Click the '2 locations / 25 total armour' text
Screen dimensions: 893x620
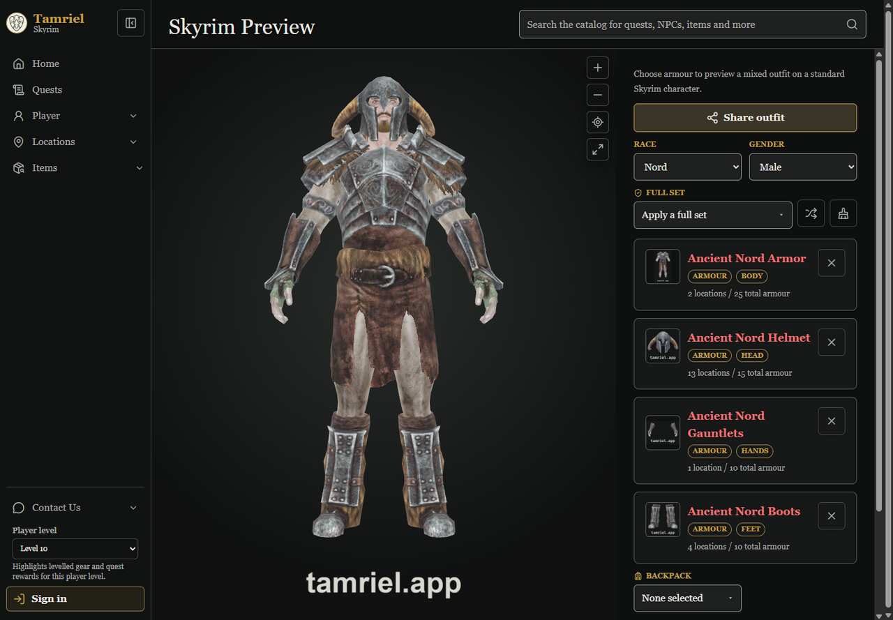pos(739,294)
